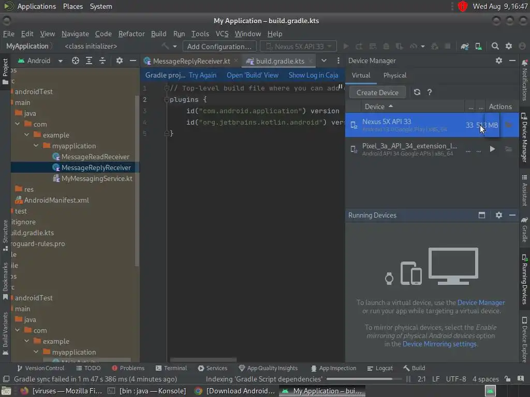Close the MessageReplyReceiver.kt tab
This screenshot has width=530, height=397.
236,61
